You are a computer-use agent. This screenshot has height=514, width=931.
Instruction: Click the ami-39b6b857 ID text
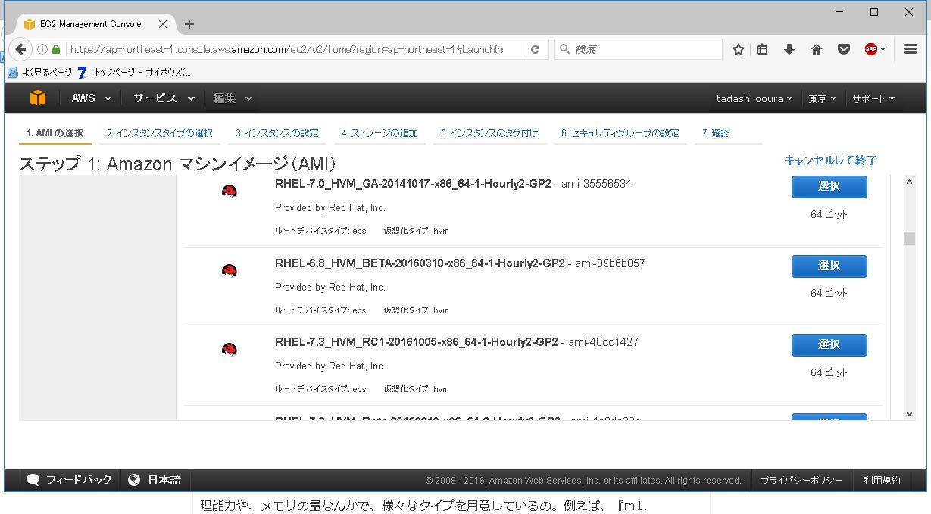[610, 263]
